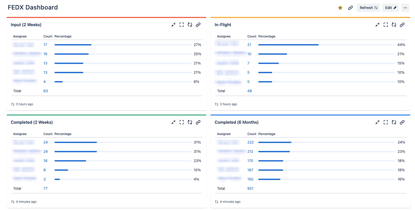The width and height of the screenshot is (415, 210).
Task: Open count 222 in Completed (6 Months)
Action: [251, 142]
